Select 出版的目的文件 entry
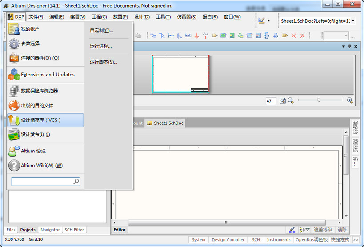Screen dimensions: 364x247 45,105
